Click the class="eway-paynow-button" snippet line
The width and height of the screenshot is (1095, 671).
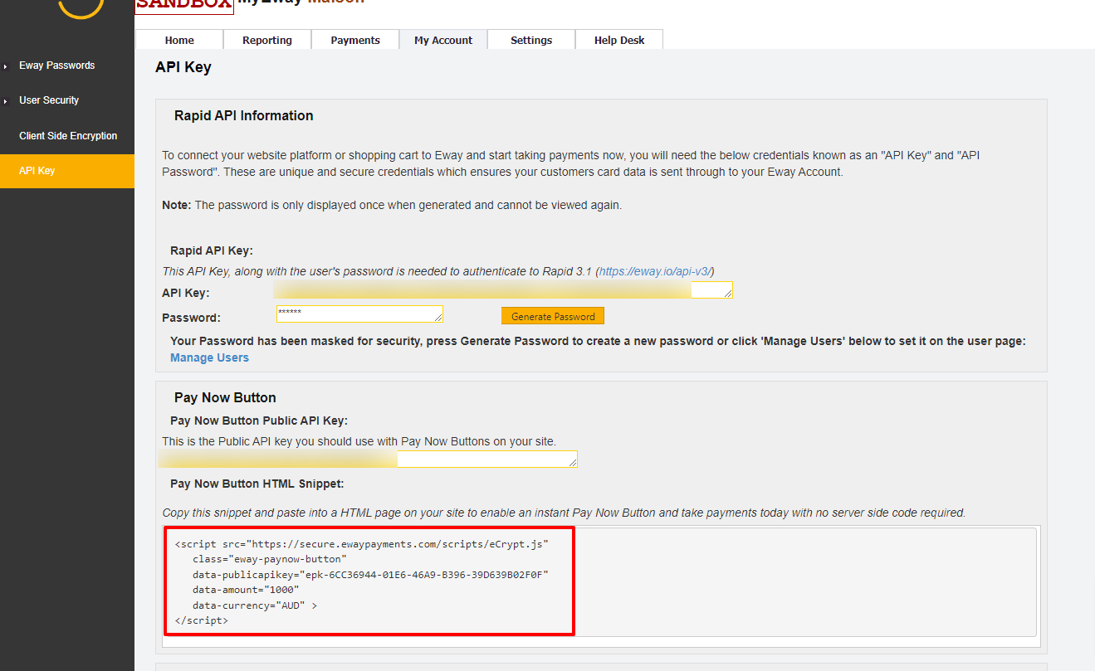[x=270, y=560]
